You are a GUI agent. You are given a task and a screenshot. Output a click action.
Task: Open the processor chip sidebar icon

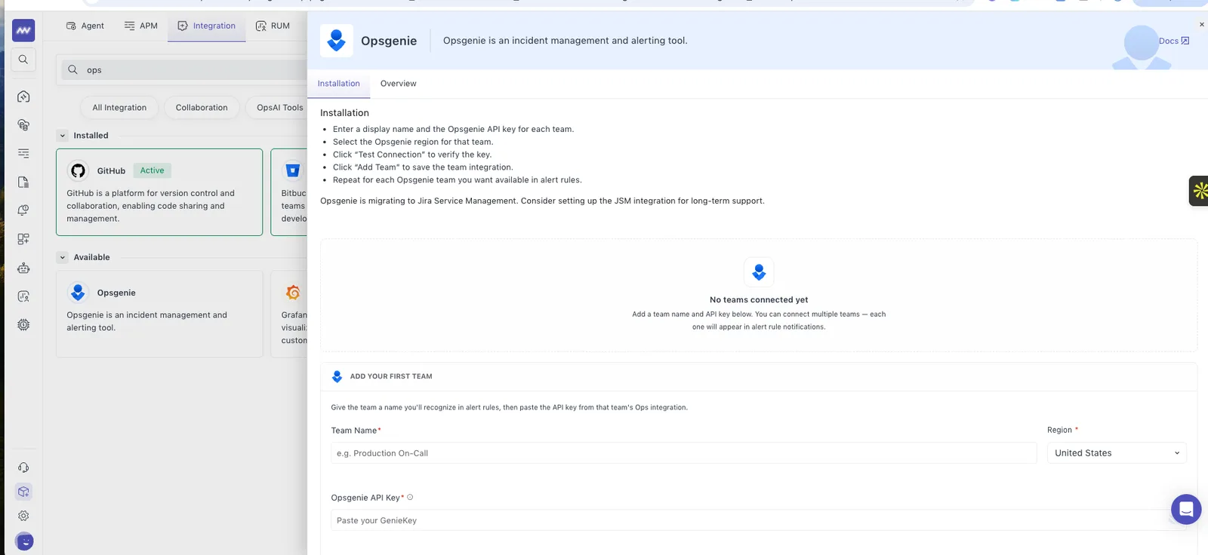pos(23,325)
